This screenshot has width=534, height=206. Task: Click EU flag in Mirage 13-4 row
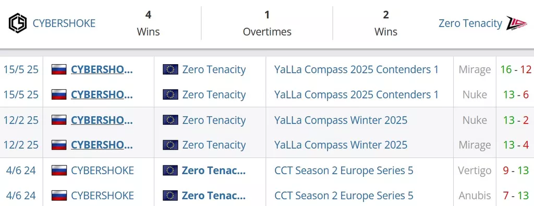pyautogui.click(x=171, y=144)
